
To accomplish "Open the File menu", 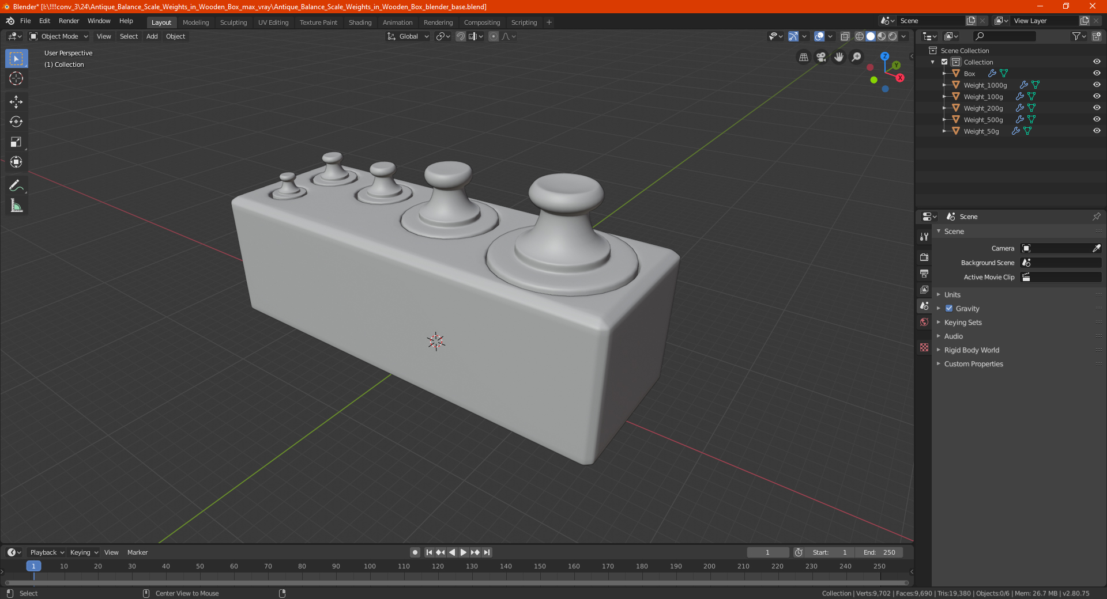I will pos(25,21).
